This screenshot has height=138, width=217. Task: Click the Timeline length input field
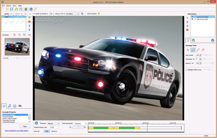[54, 127]
